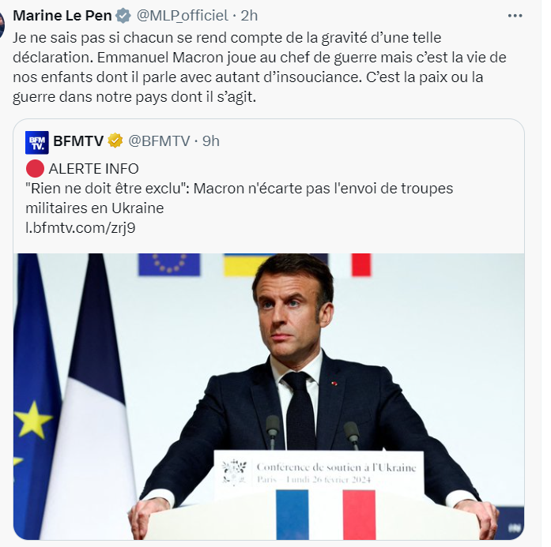Visit the @MLP_officiel handle
Viewport: 551px width, 547px height.
coord(182,16)
